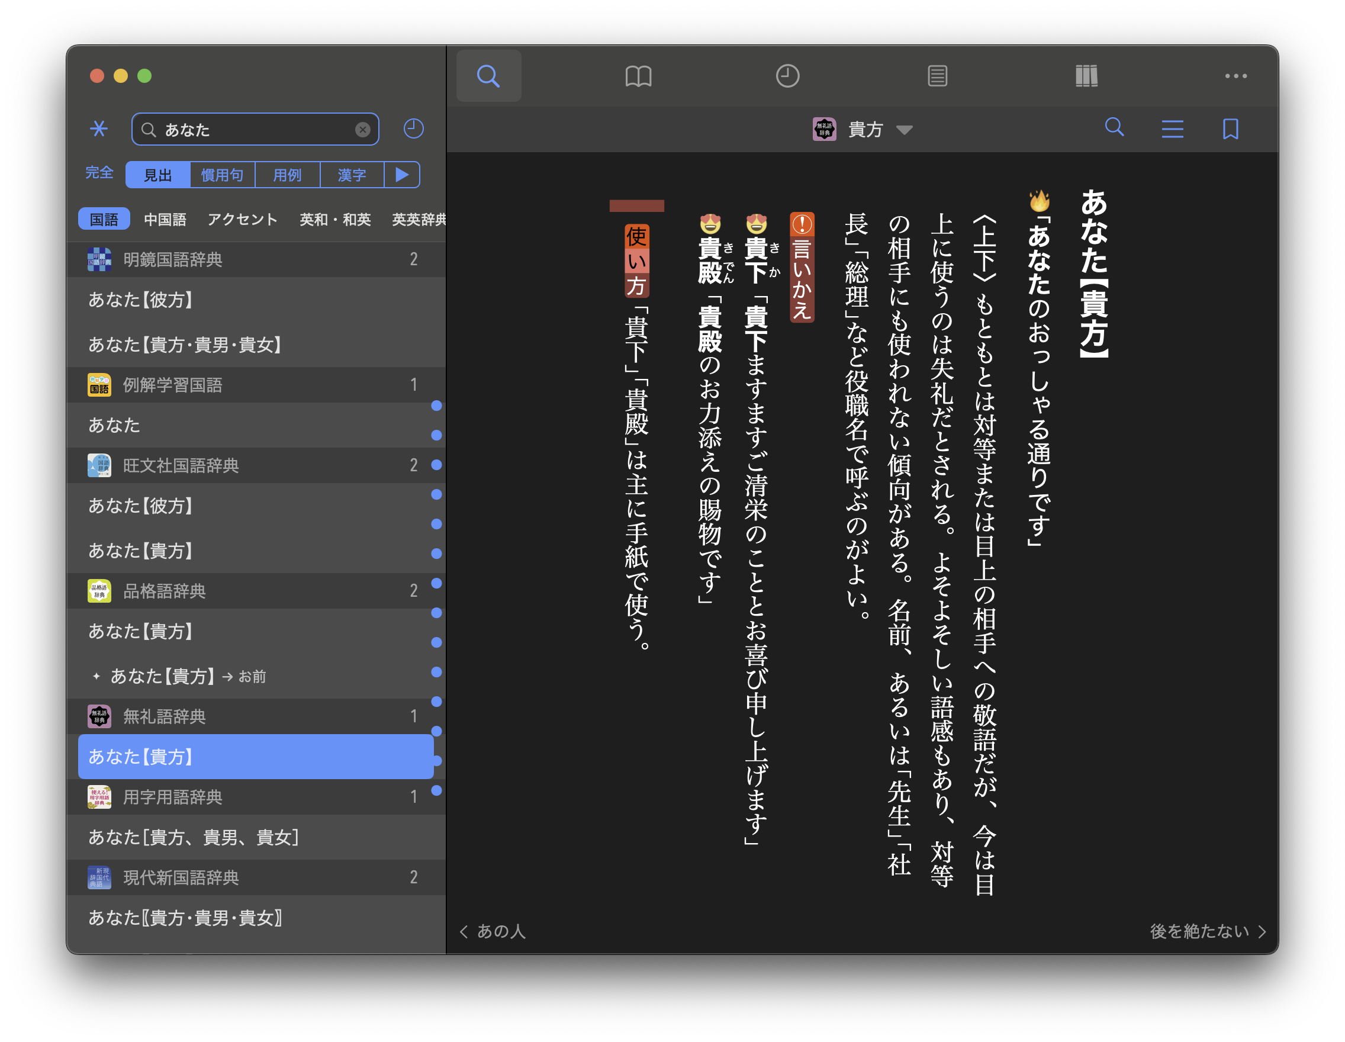Image resolution: width=1345 pixels, height=1042 pixels.
Task: Open the table of contents list icon
Action: (1172, 128)
